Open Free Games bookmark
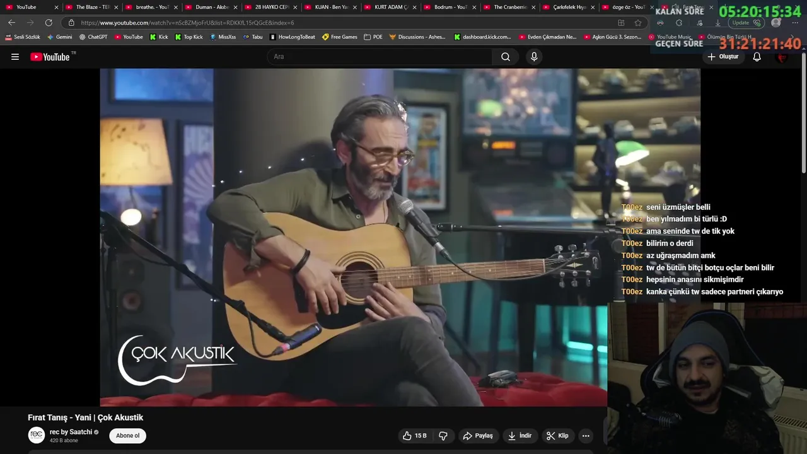 [340, 37]
